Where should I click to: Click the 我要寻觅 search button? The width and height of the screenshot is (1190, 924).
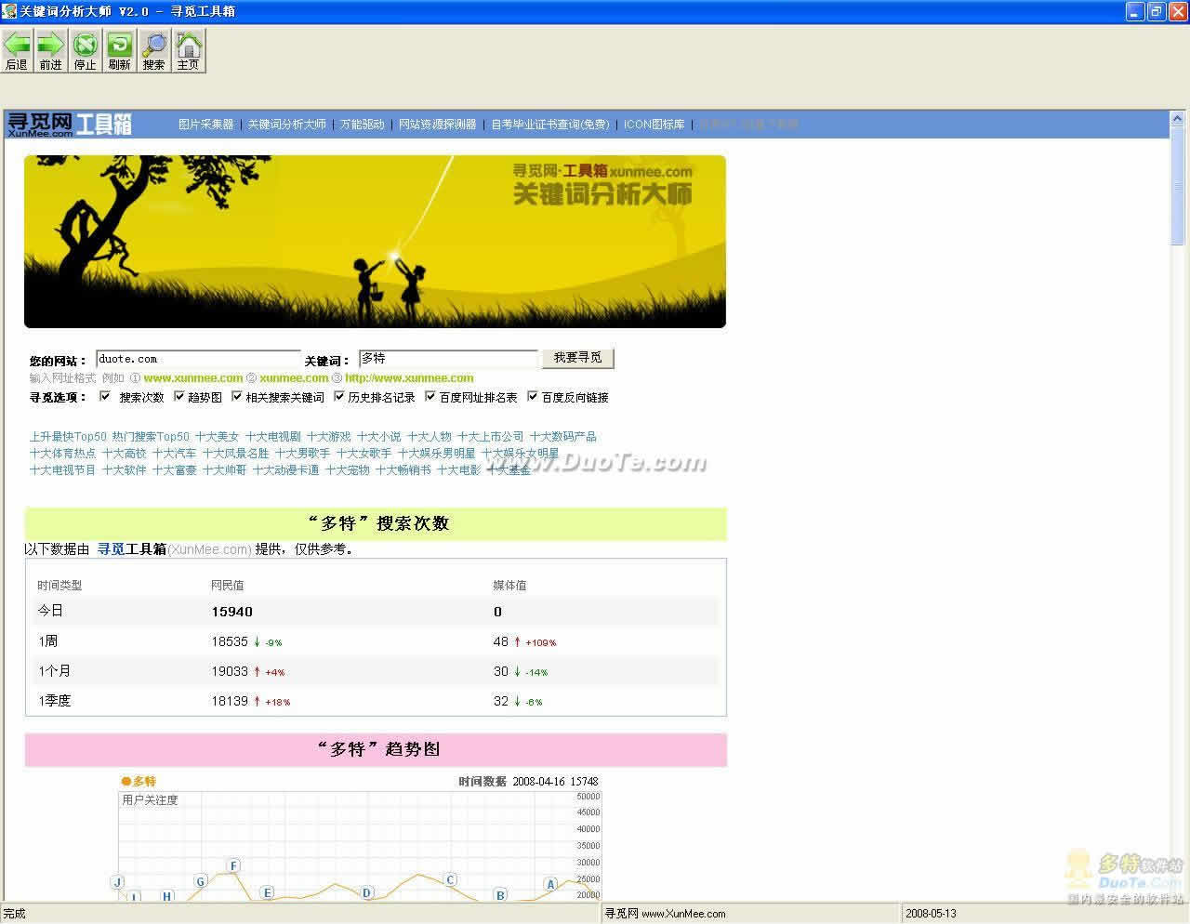[577, 358]
